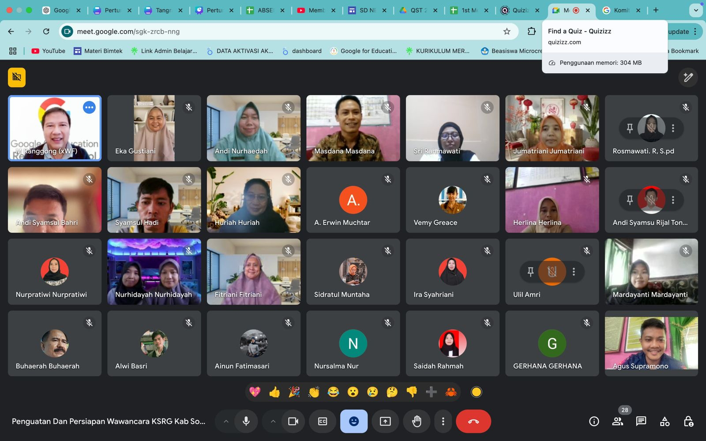Turn on captions with the CC button

tap(323, 421)
